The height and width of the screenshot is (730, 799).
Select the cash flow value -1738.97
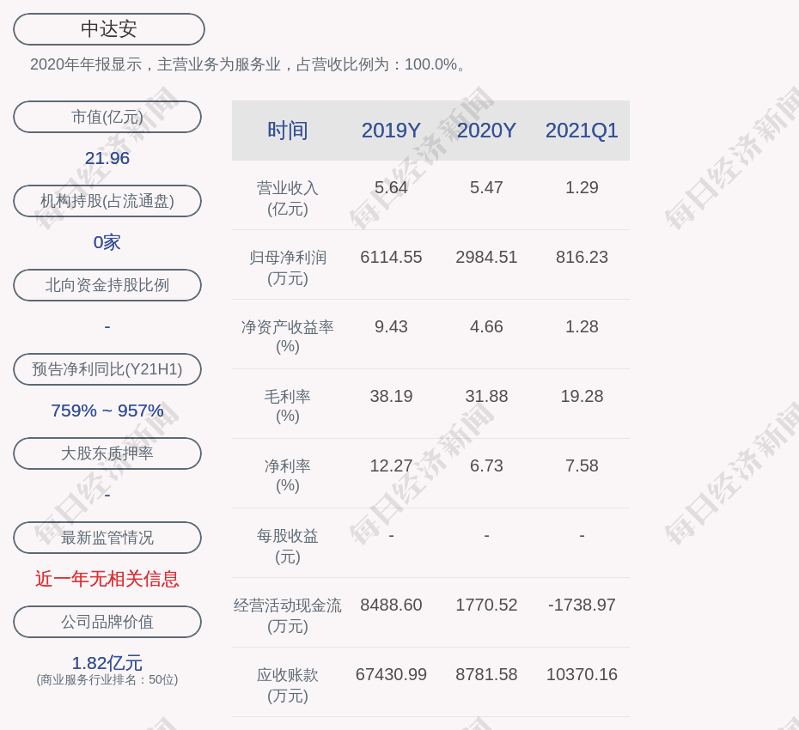582,605
